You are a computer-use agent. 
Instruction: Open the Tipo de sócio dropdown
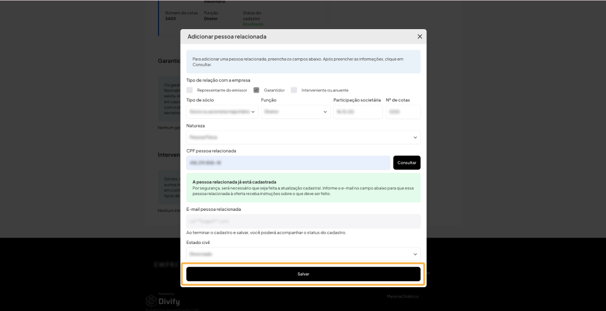tap(222, 112)
